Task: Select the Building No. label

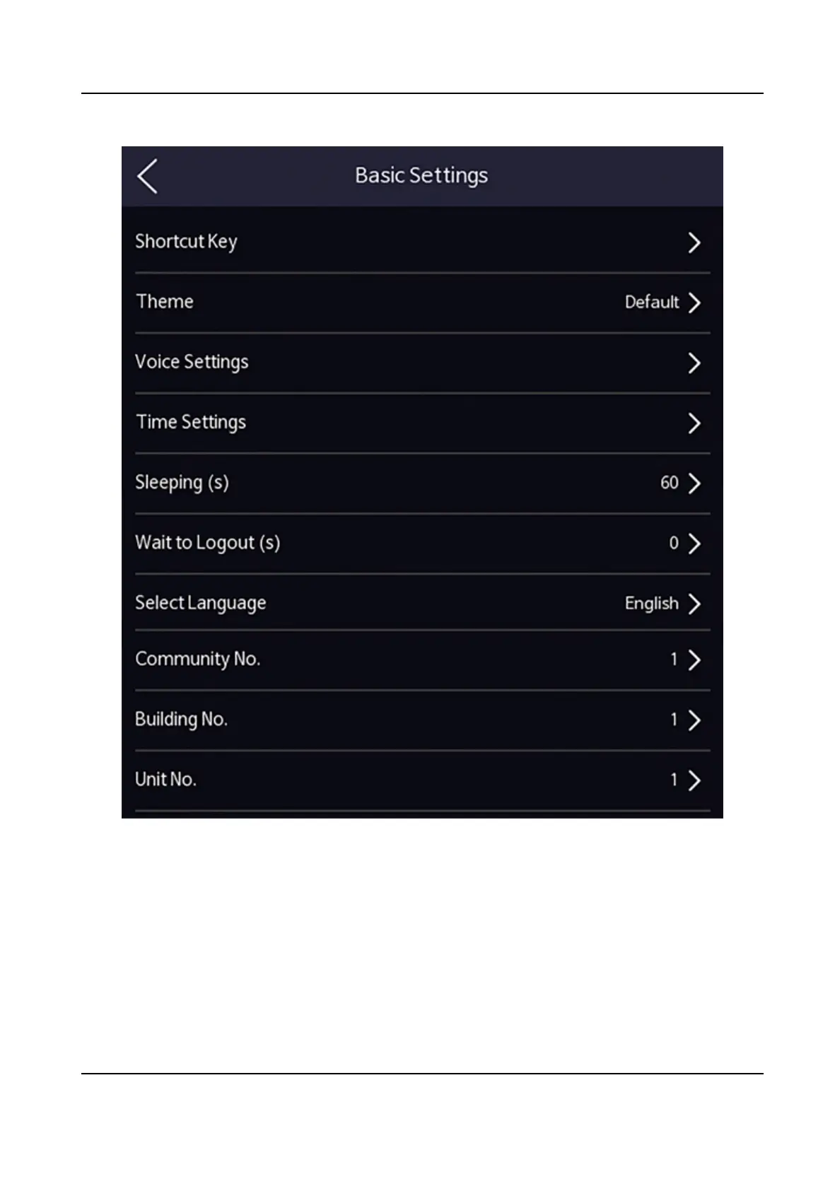Action: click(x=181, y=719)
